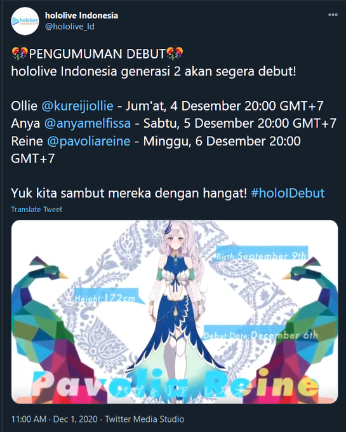Click the right party popper emoji

[175, 53]
